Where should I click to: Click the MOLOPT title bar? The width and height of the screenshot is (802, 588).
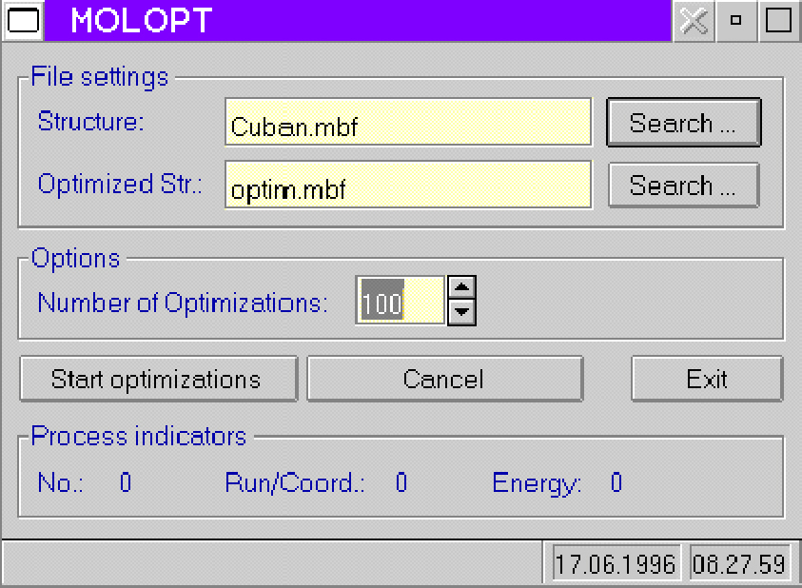click(x=381, y=21)
